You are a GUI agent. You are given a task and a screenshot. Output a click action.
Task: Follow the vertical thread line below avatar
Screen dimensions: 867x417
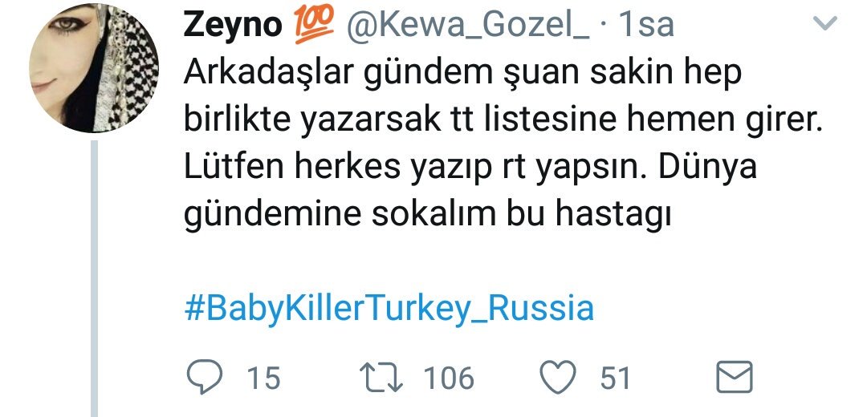94,278
